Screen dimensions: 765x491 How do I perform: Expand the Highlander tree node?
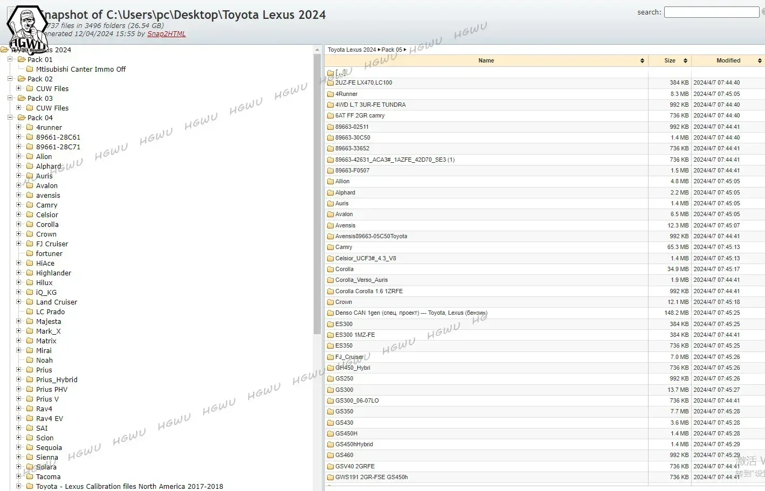18,273
